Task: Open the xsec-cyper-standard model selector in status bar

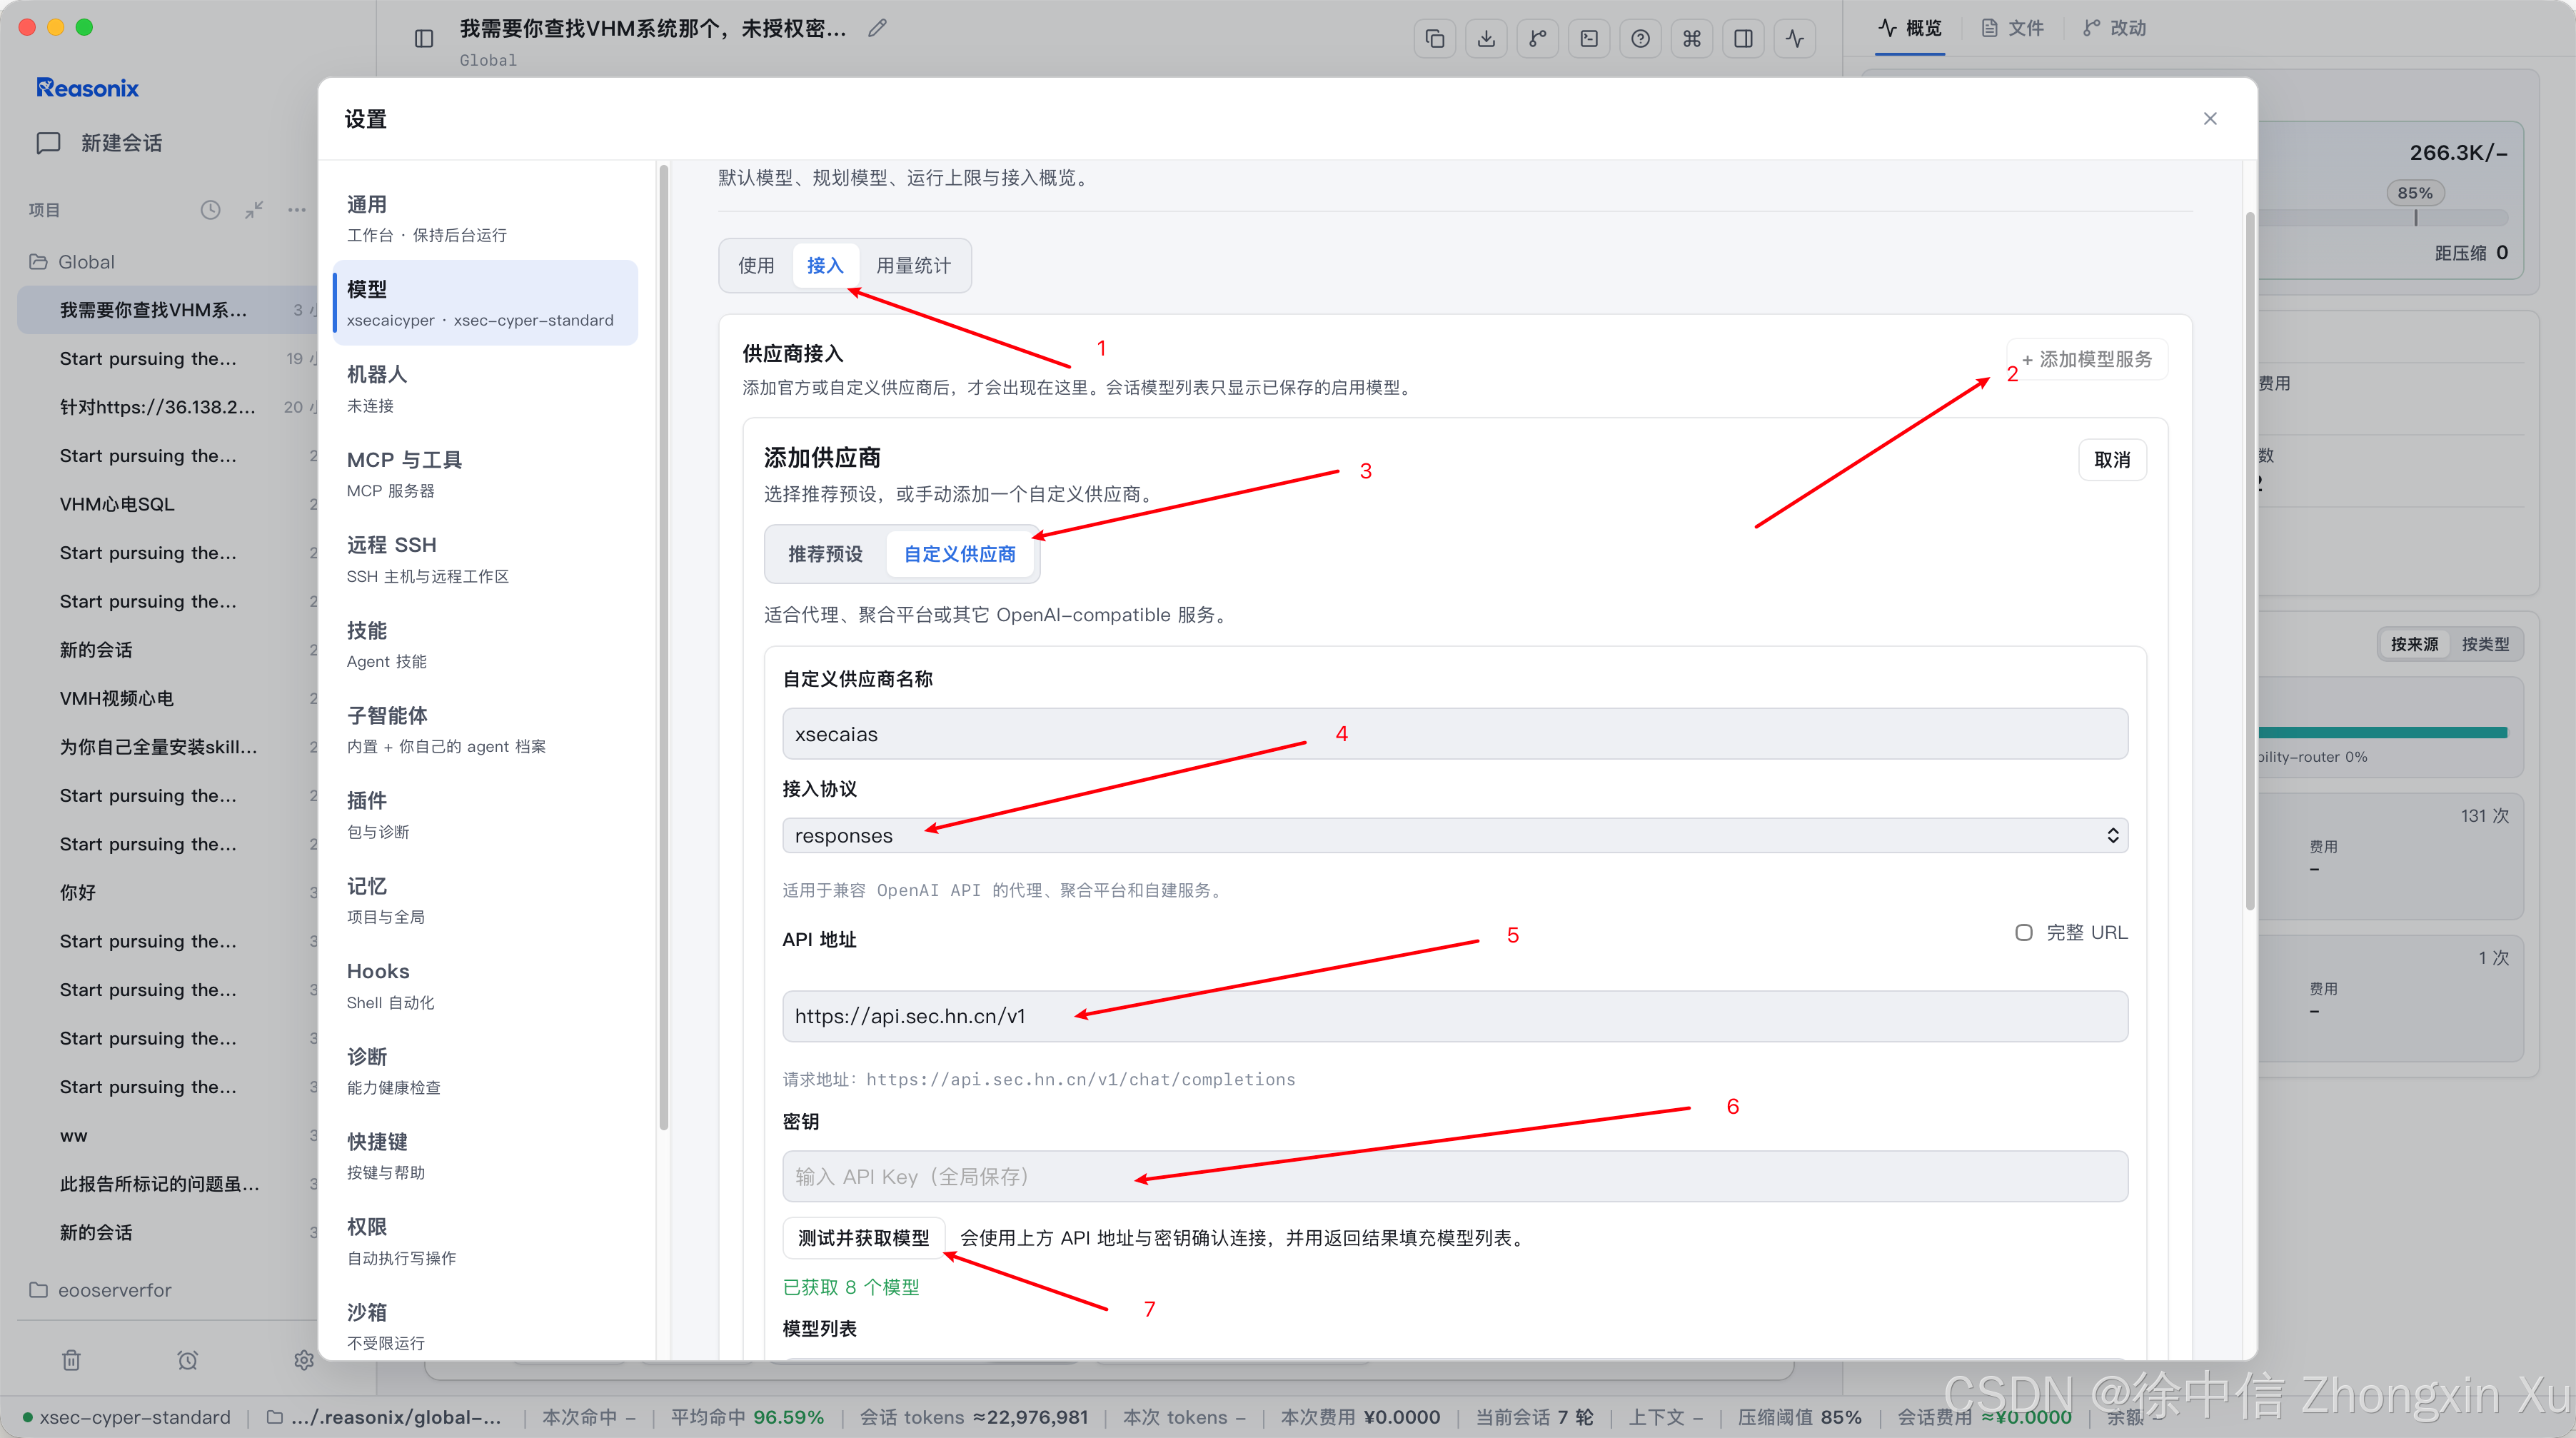Action: [x=126, y=1417]
